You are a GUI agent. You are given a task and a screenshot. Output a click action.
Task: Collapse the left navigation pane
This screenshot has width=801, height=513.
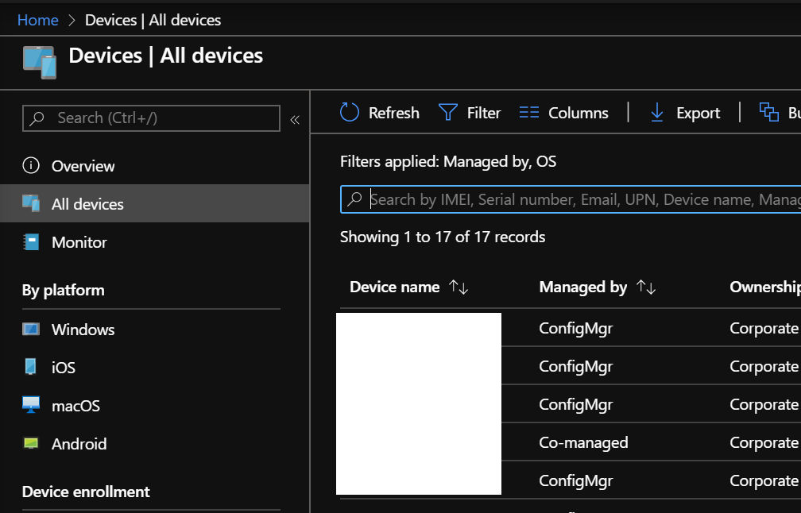click(295, 119)
